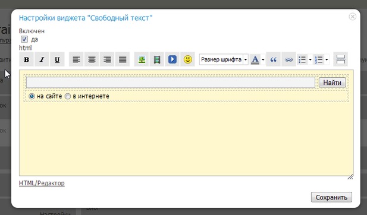Insert video with film strip icon
Image resolution: width=367 pixels, height=215 pixels.
coord(157,59)
